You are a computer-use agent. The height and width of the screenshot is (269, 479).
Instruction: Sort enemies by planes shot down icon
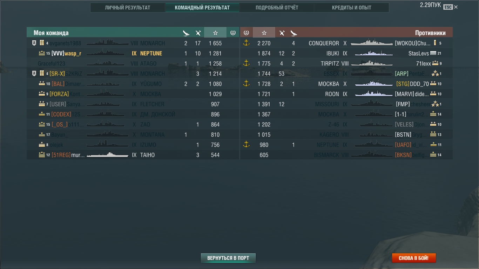point(282,33)
